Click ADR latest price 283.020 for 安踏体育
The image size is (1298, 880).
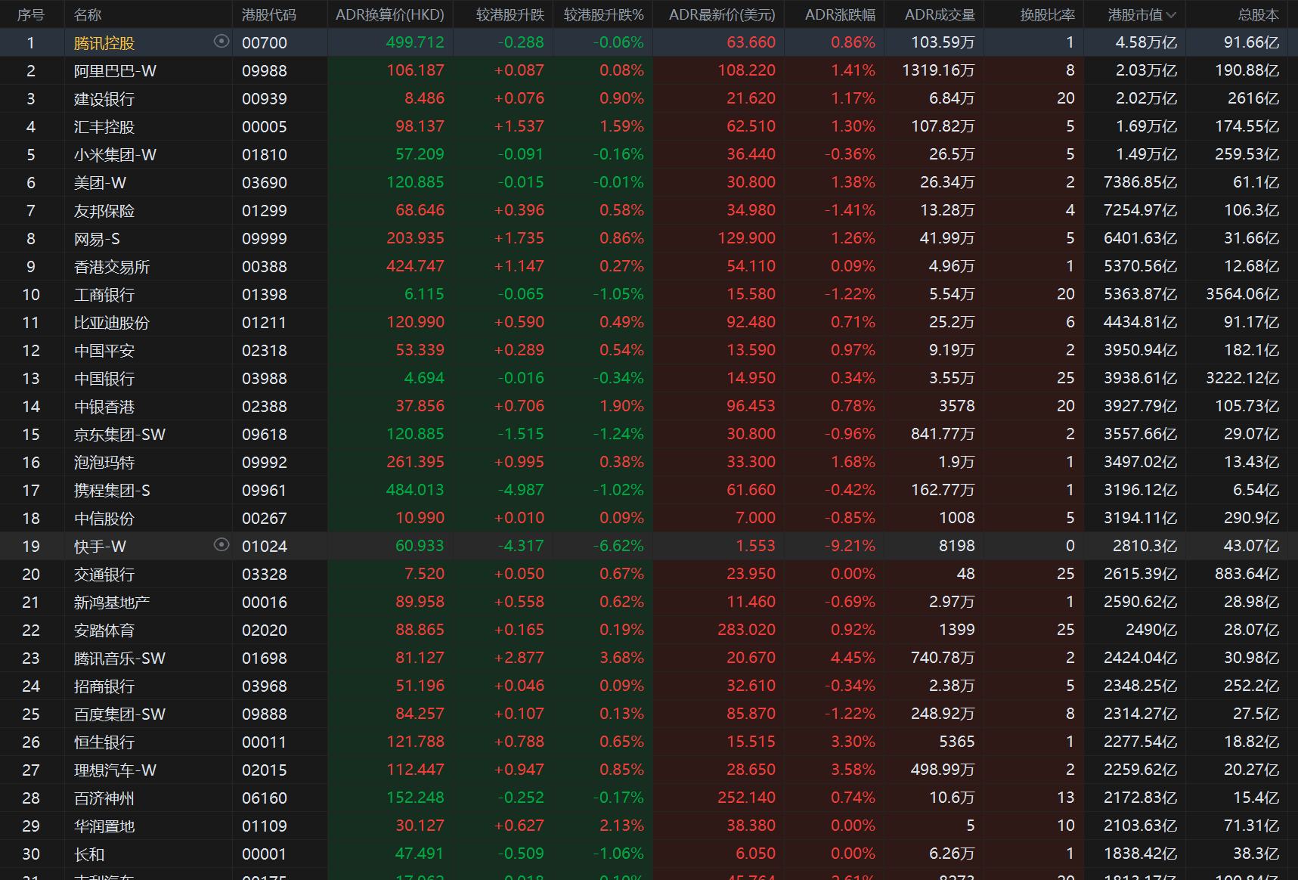coord(746,630)
